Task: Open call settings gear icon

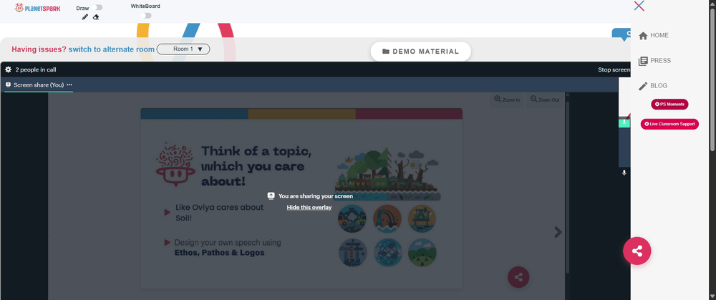Action: click(x=8, y=70)
